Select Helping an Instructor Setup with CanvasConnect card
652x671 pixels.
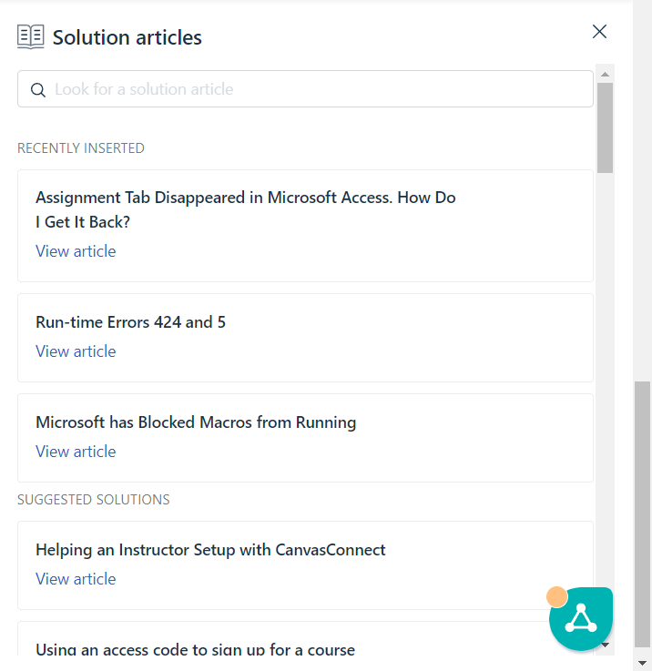click(305, 565)
